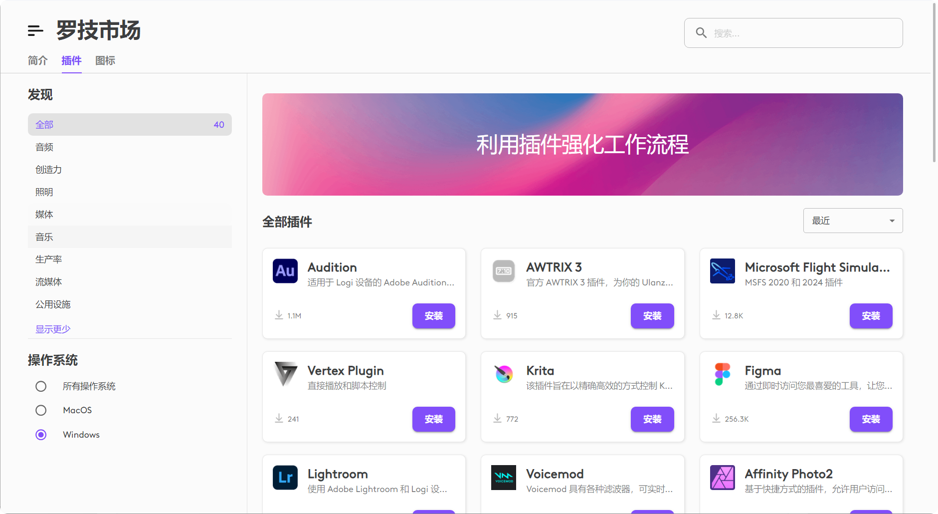Open the Affinity Photo2 plugin title
This screenshot has height=514, width=938.
[789, 474]
